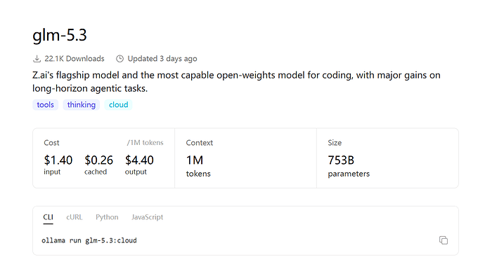
Task: Click the ollama run glm-5.3:cloud command text
Action: [89, 240]
